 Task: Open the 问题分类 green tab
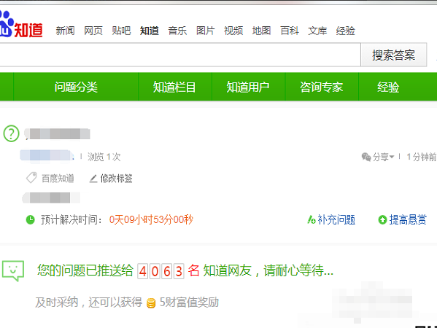pos(76,87)
